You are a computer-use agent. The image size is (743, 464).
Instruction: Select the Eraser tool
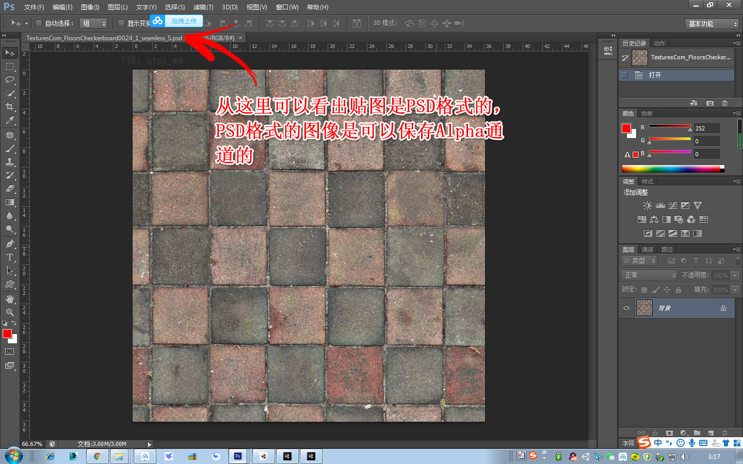10,189
